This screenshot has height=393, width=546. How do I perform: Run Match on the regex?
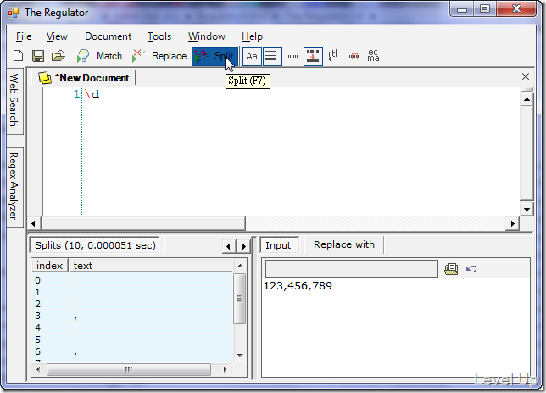[99, 56]
